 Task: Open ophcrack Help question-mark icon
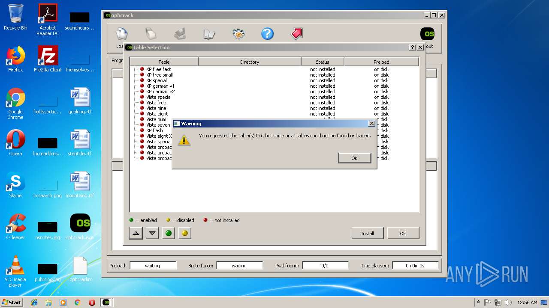267,34
